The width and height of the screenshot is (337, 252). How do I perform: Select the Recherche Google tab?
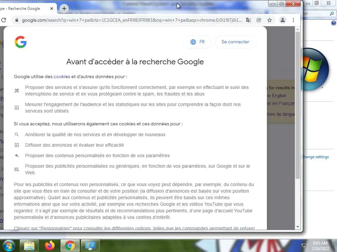coord(26,9)
